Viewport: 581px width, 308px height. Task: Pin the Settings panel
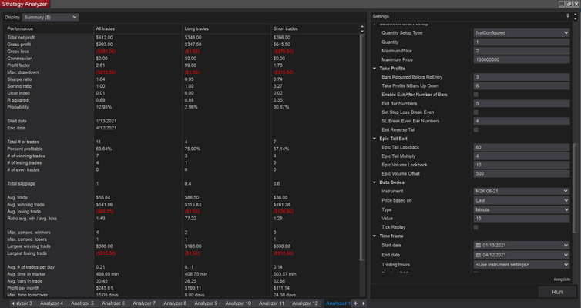pyautogui.click(x=568, y=16)
